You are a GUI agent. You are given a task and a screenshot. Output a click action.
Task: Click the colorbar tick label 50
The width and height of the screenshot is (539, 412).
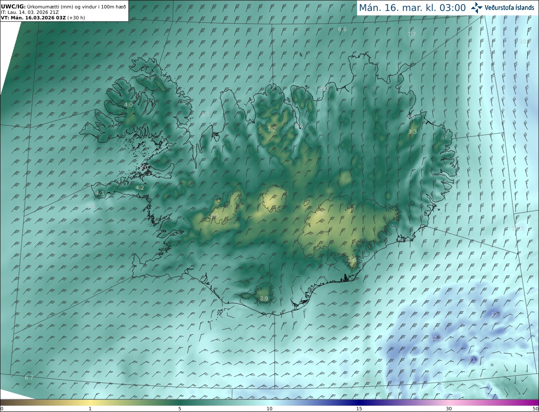[535, 409]
